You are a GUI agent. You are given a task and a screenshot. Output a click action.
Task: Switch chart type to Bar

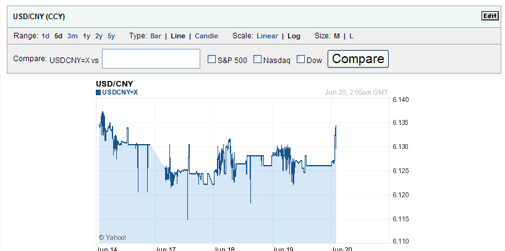point(156,36)
